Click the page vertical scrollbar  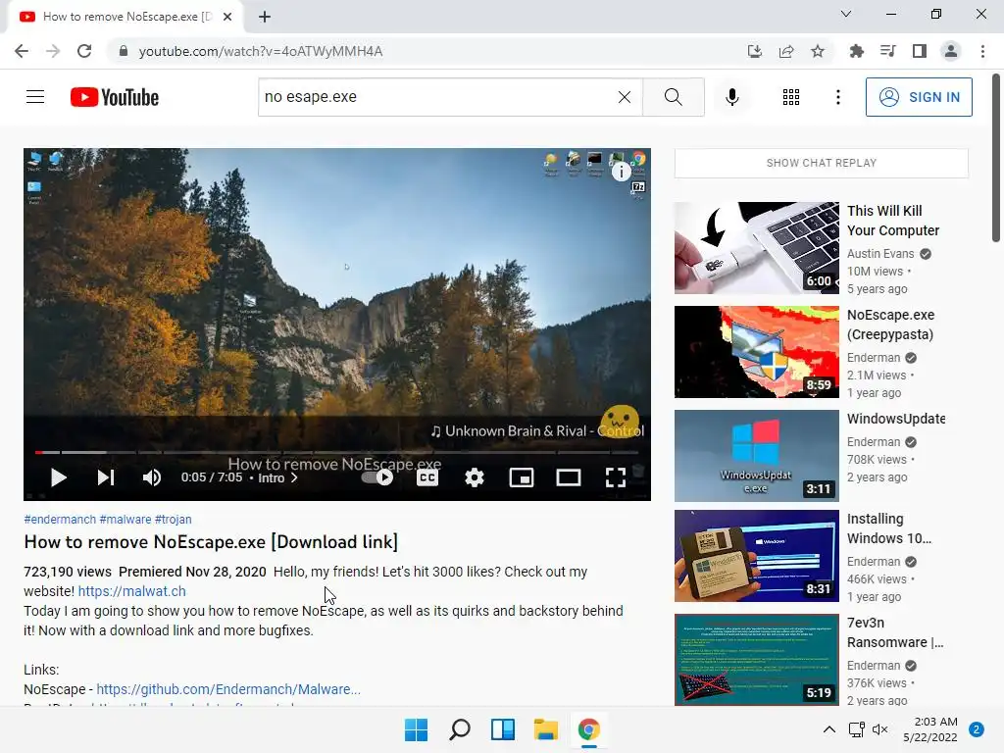coord(996,158)
